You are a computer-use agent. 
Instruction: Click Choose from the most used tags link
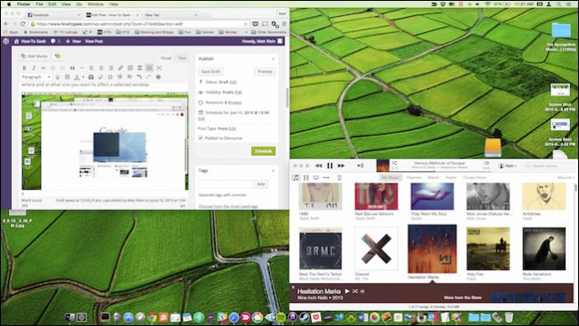click(228, 207)
